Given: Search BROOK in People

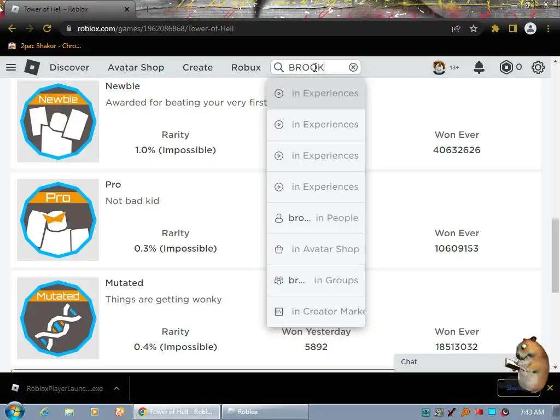Looking at the screenshot, I should click(x=316, y=218).
